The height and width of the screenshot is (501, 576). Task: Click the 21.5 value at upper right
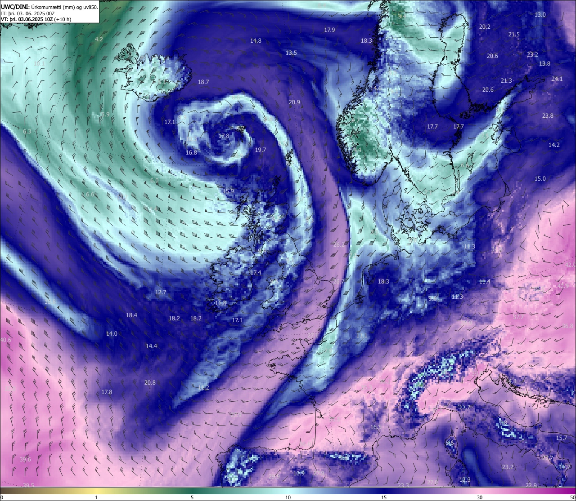(514, 35)
